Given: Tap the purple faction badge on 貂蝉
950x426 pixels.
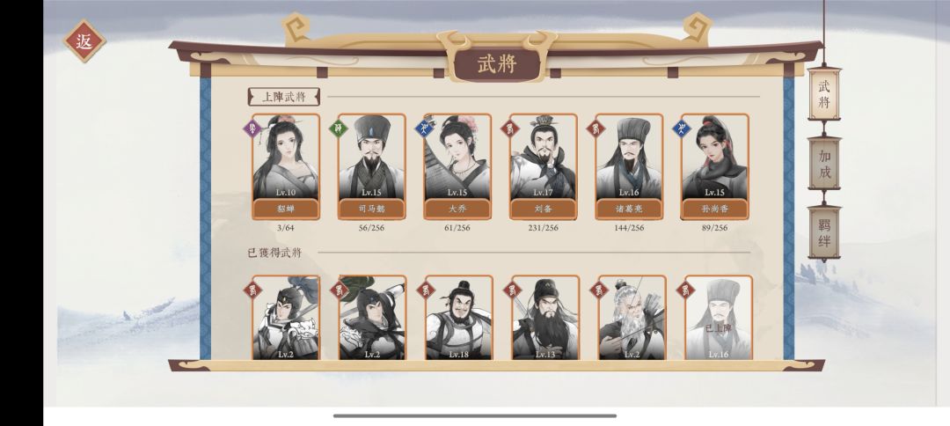Looking at the screenshot, I should 252,129.
